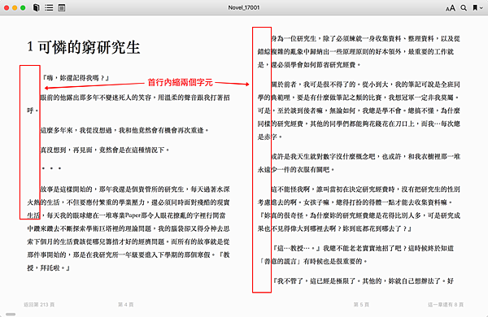Show the table of contents list
Image resolution: width=488 pixels, height=317 pixels.
(49, 8)
